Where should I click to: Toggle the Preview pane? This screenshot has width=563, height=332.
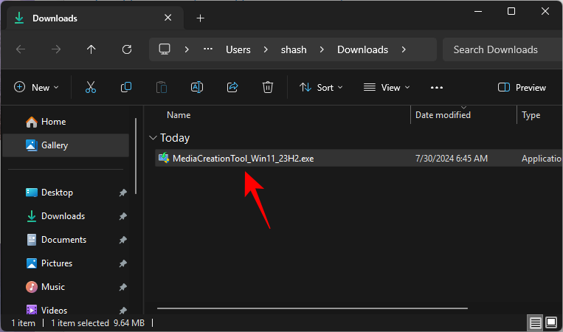pyautogui.click(x=522, y=87)
